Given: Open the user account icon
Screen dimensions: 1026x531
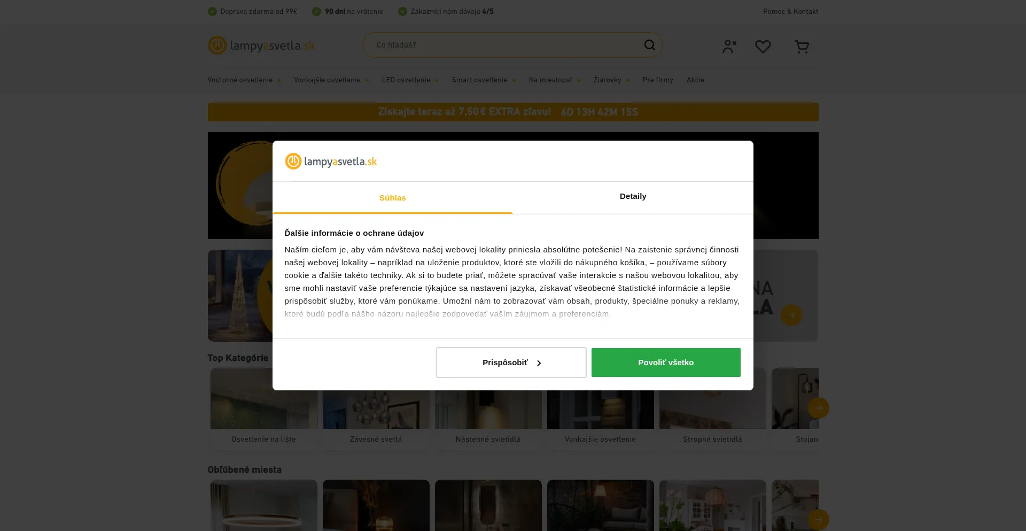Looking at the screenshot, I should coord(729,47).
